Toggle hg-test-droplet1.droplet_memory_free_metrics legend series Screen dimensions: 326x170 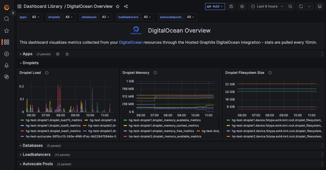[x=161, y=131]
